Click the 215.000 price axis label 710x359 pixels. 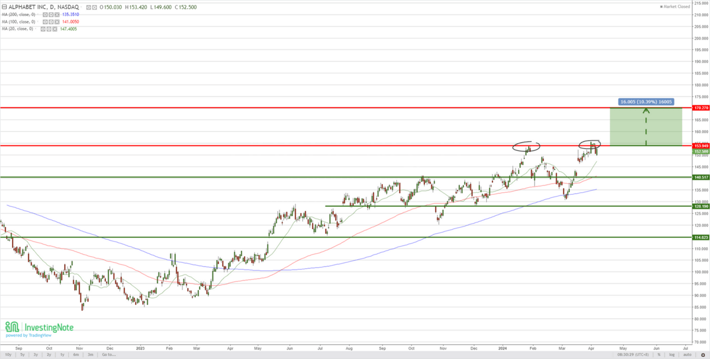coord(701,3)
